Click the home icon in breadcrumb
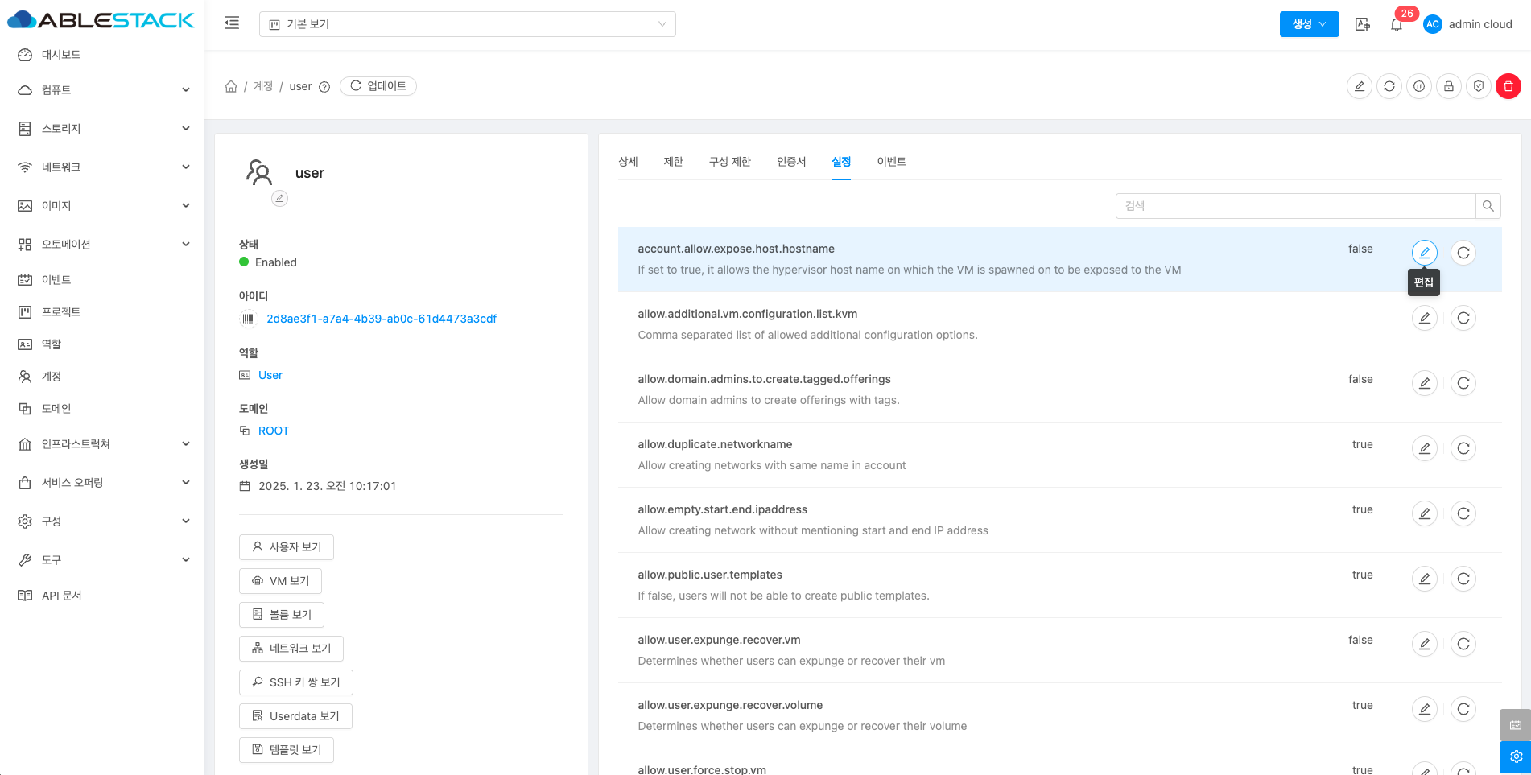This screenshot has height=775, width=1531. (231, 86)
